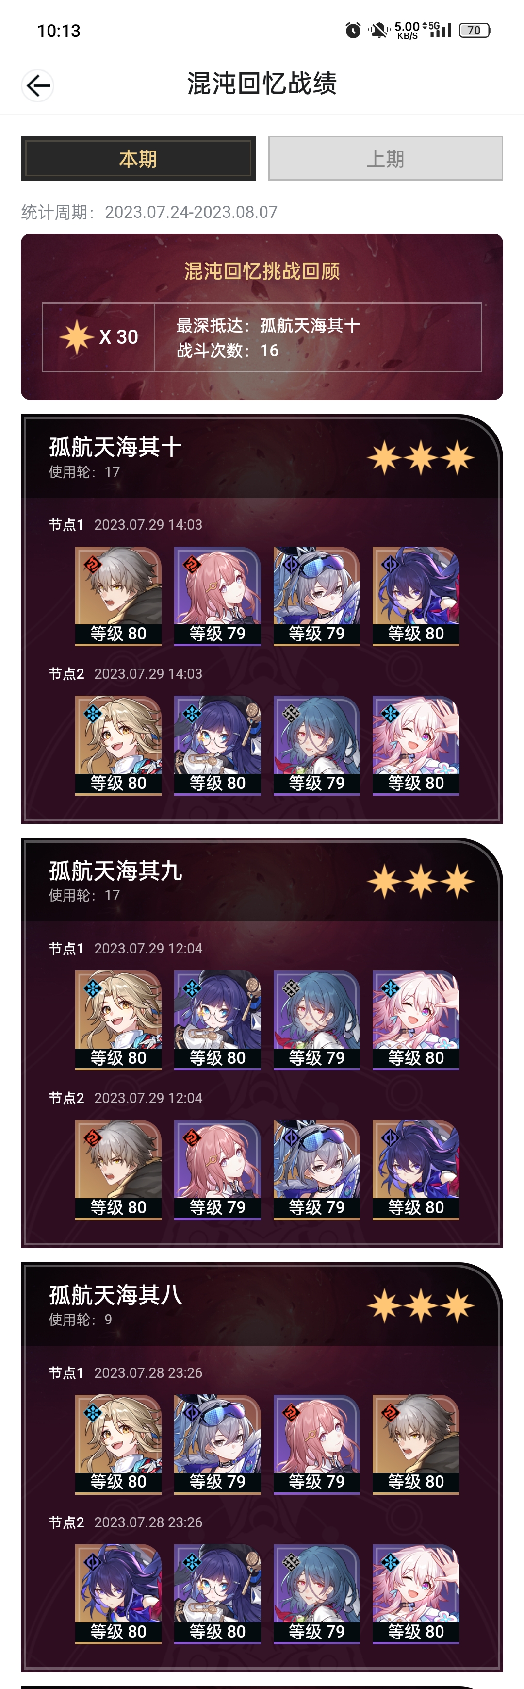The height and width of the screenshot is (1689, 524).
Task: Switch to the 本期 tab
Action: (138, 158)
